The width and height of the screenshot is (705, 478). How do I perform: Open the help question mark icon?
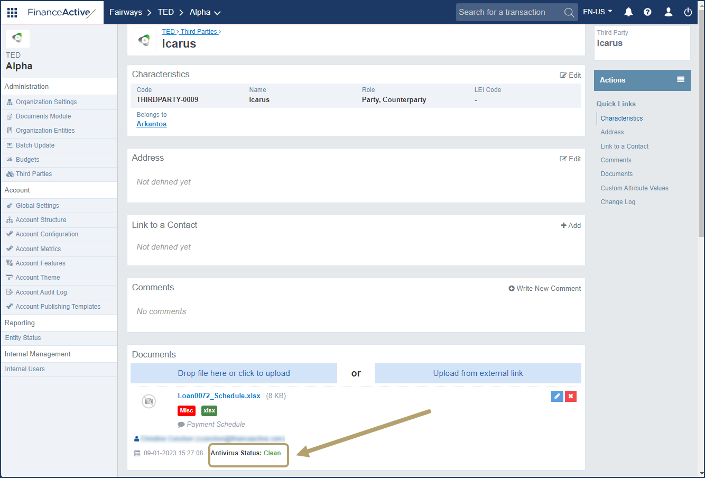coord(647,11)
